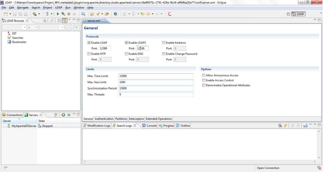Switch to the Connections tab
This screenshot has height=172, width=323.
point(12,115)
